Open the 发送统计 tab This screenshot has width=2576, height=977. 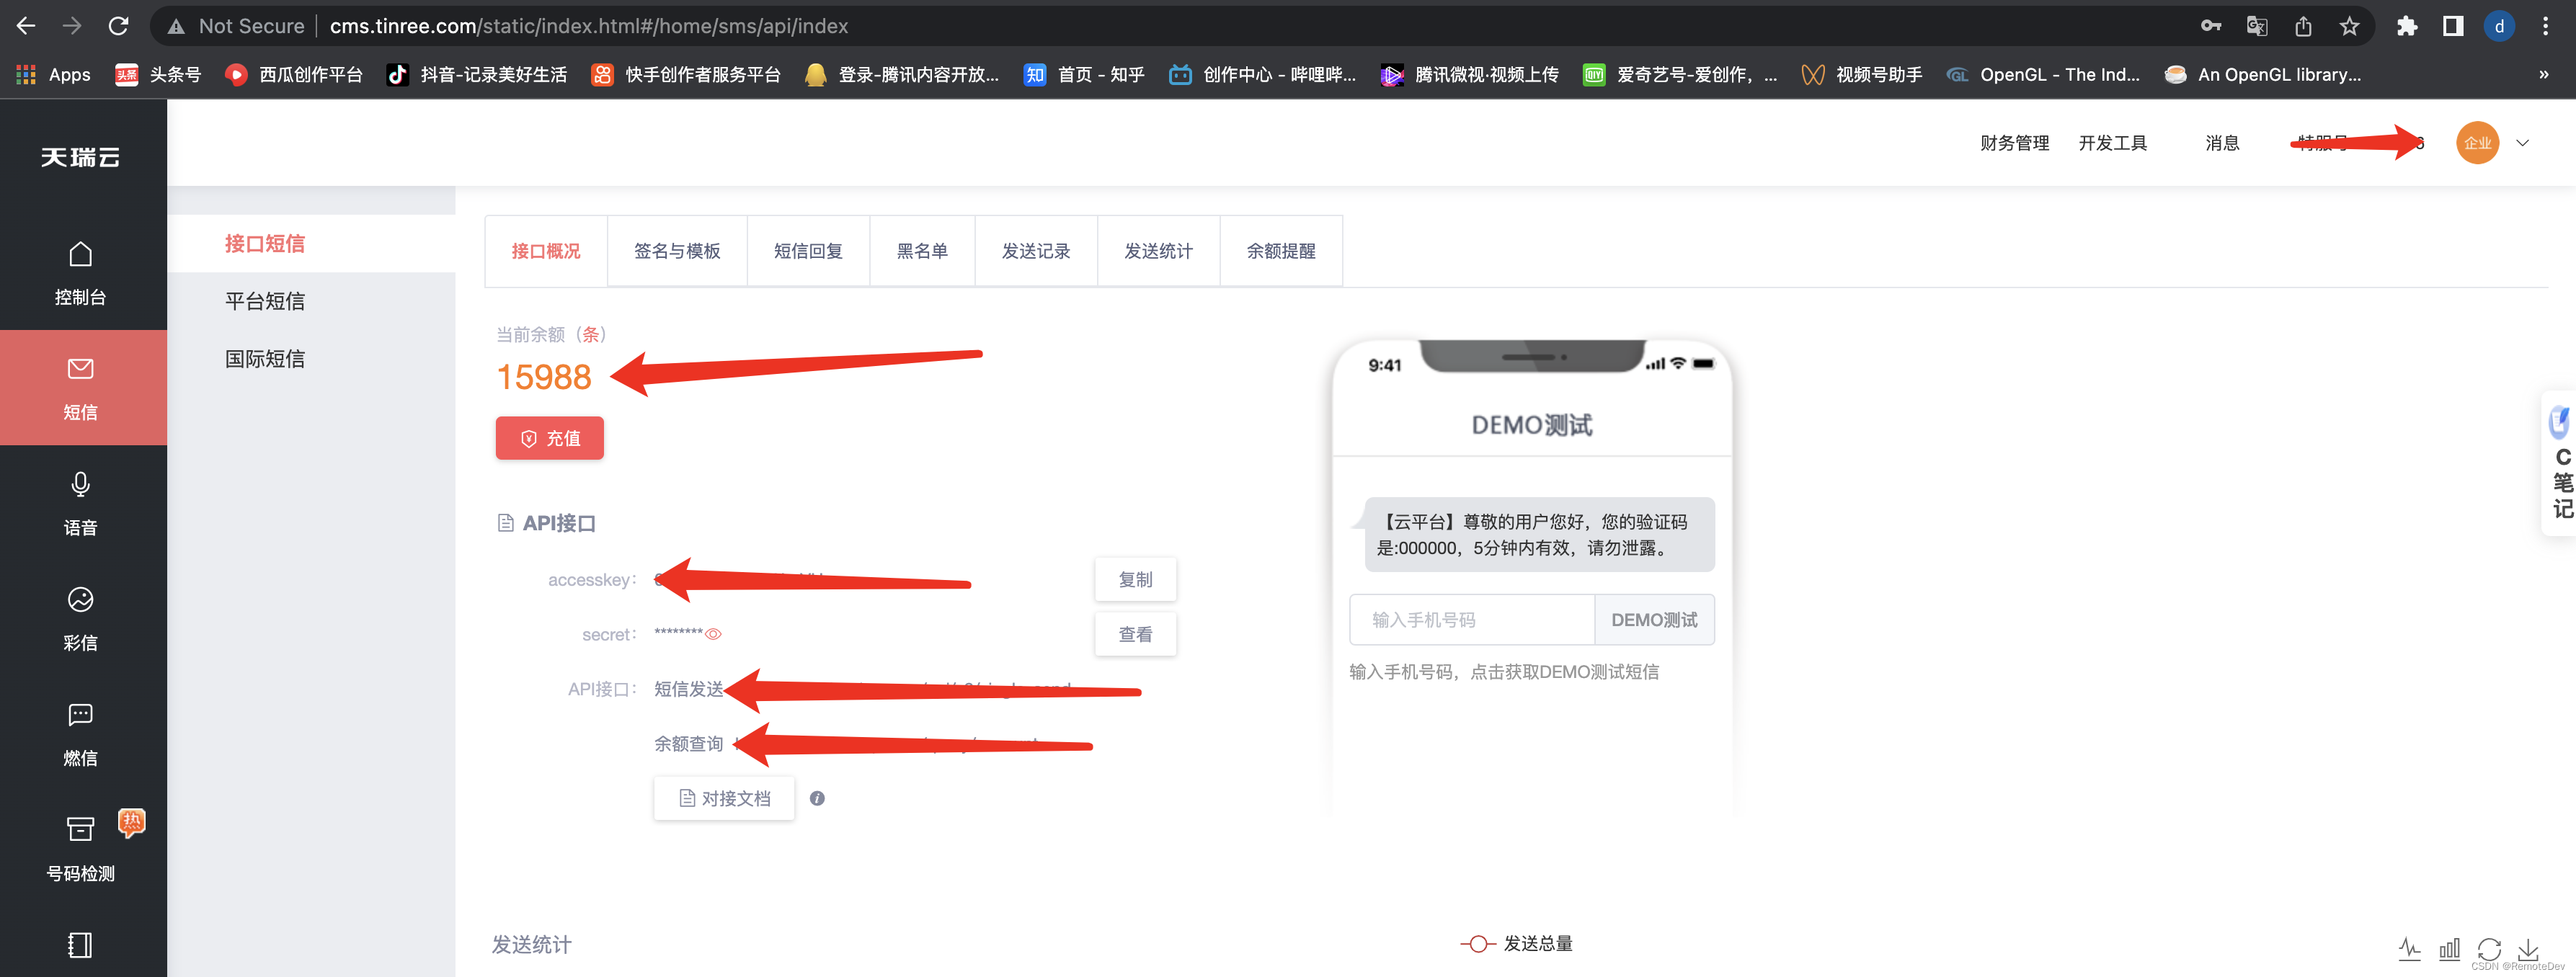pyautogui.click(x=1158, y=251)
